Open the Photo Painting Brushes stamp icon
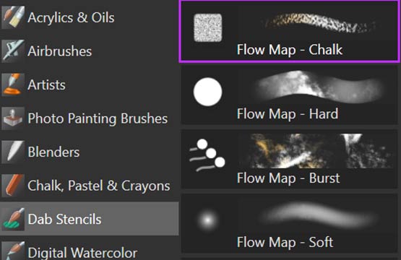 [x=13, y=118]
